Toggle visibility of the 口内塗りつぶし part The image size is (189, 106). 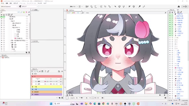pos(1,38)
